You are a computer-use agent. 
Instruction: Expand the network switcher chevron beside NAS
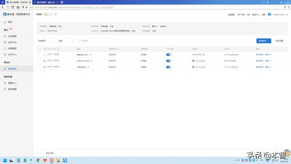coord(52,14)
